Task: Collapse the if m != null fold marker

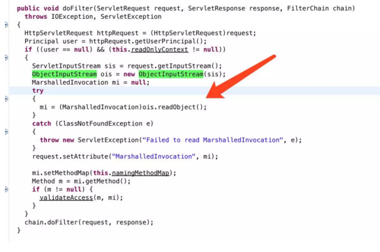Action: pyautogui.click(x=6, y=189)
